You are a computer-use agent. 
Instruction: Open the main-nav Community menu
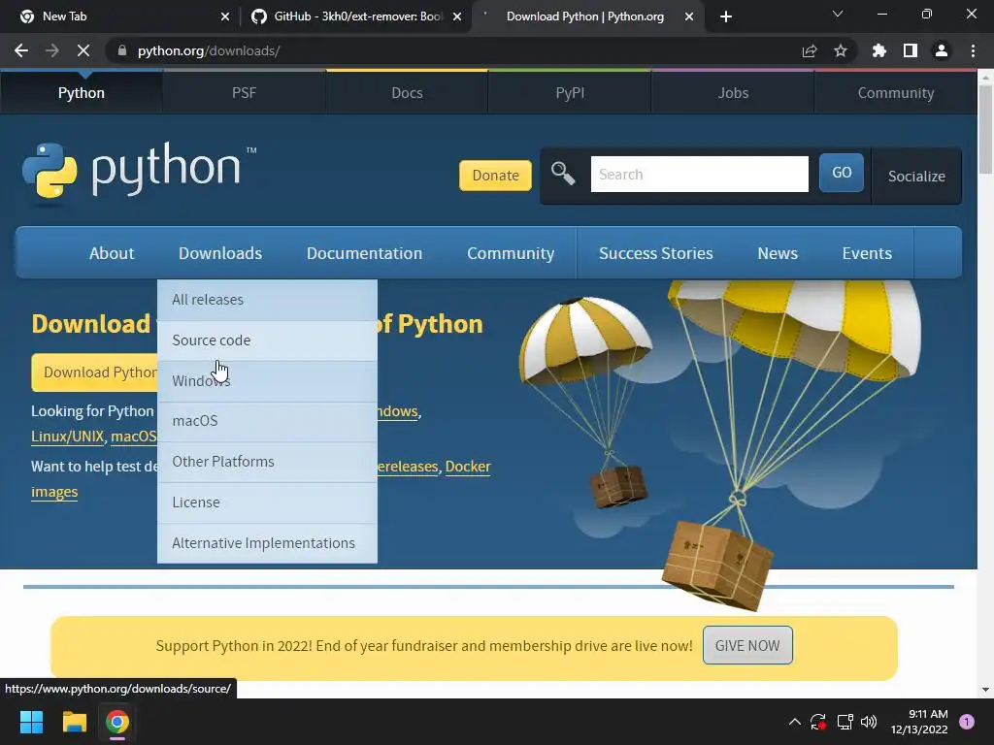point(511,253)
